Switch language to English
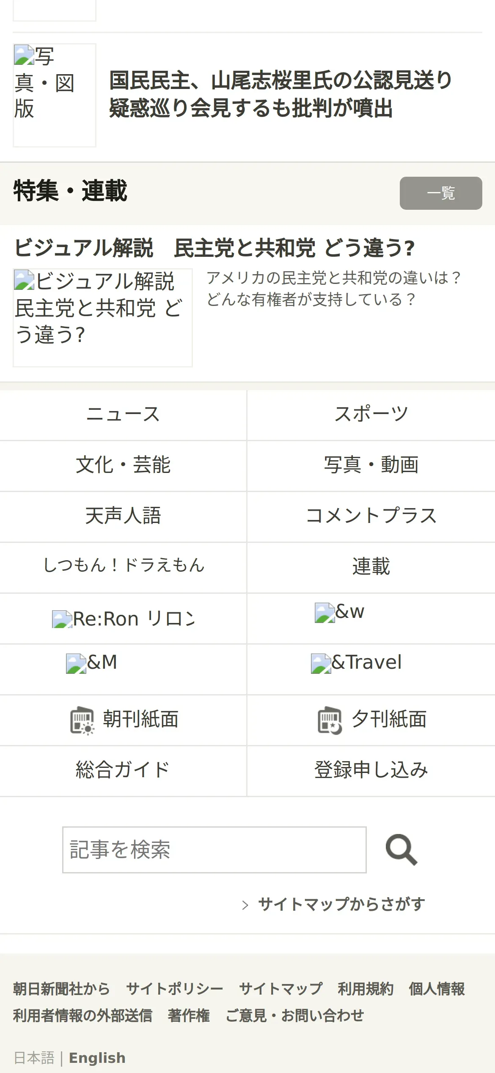Screen dimensions: 495x1073 tap(97, 1058)
